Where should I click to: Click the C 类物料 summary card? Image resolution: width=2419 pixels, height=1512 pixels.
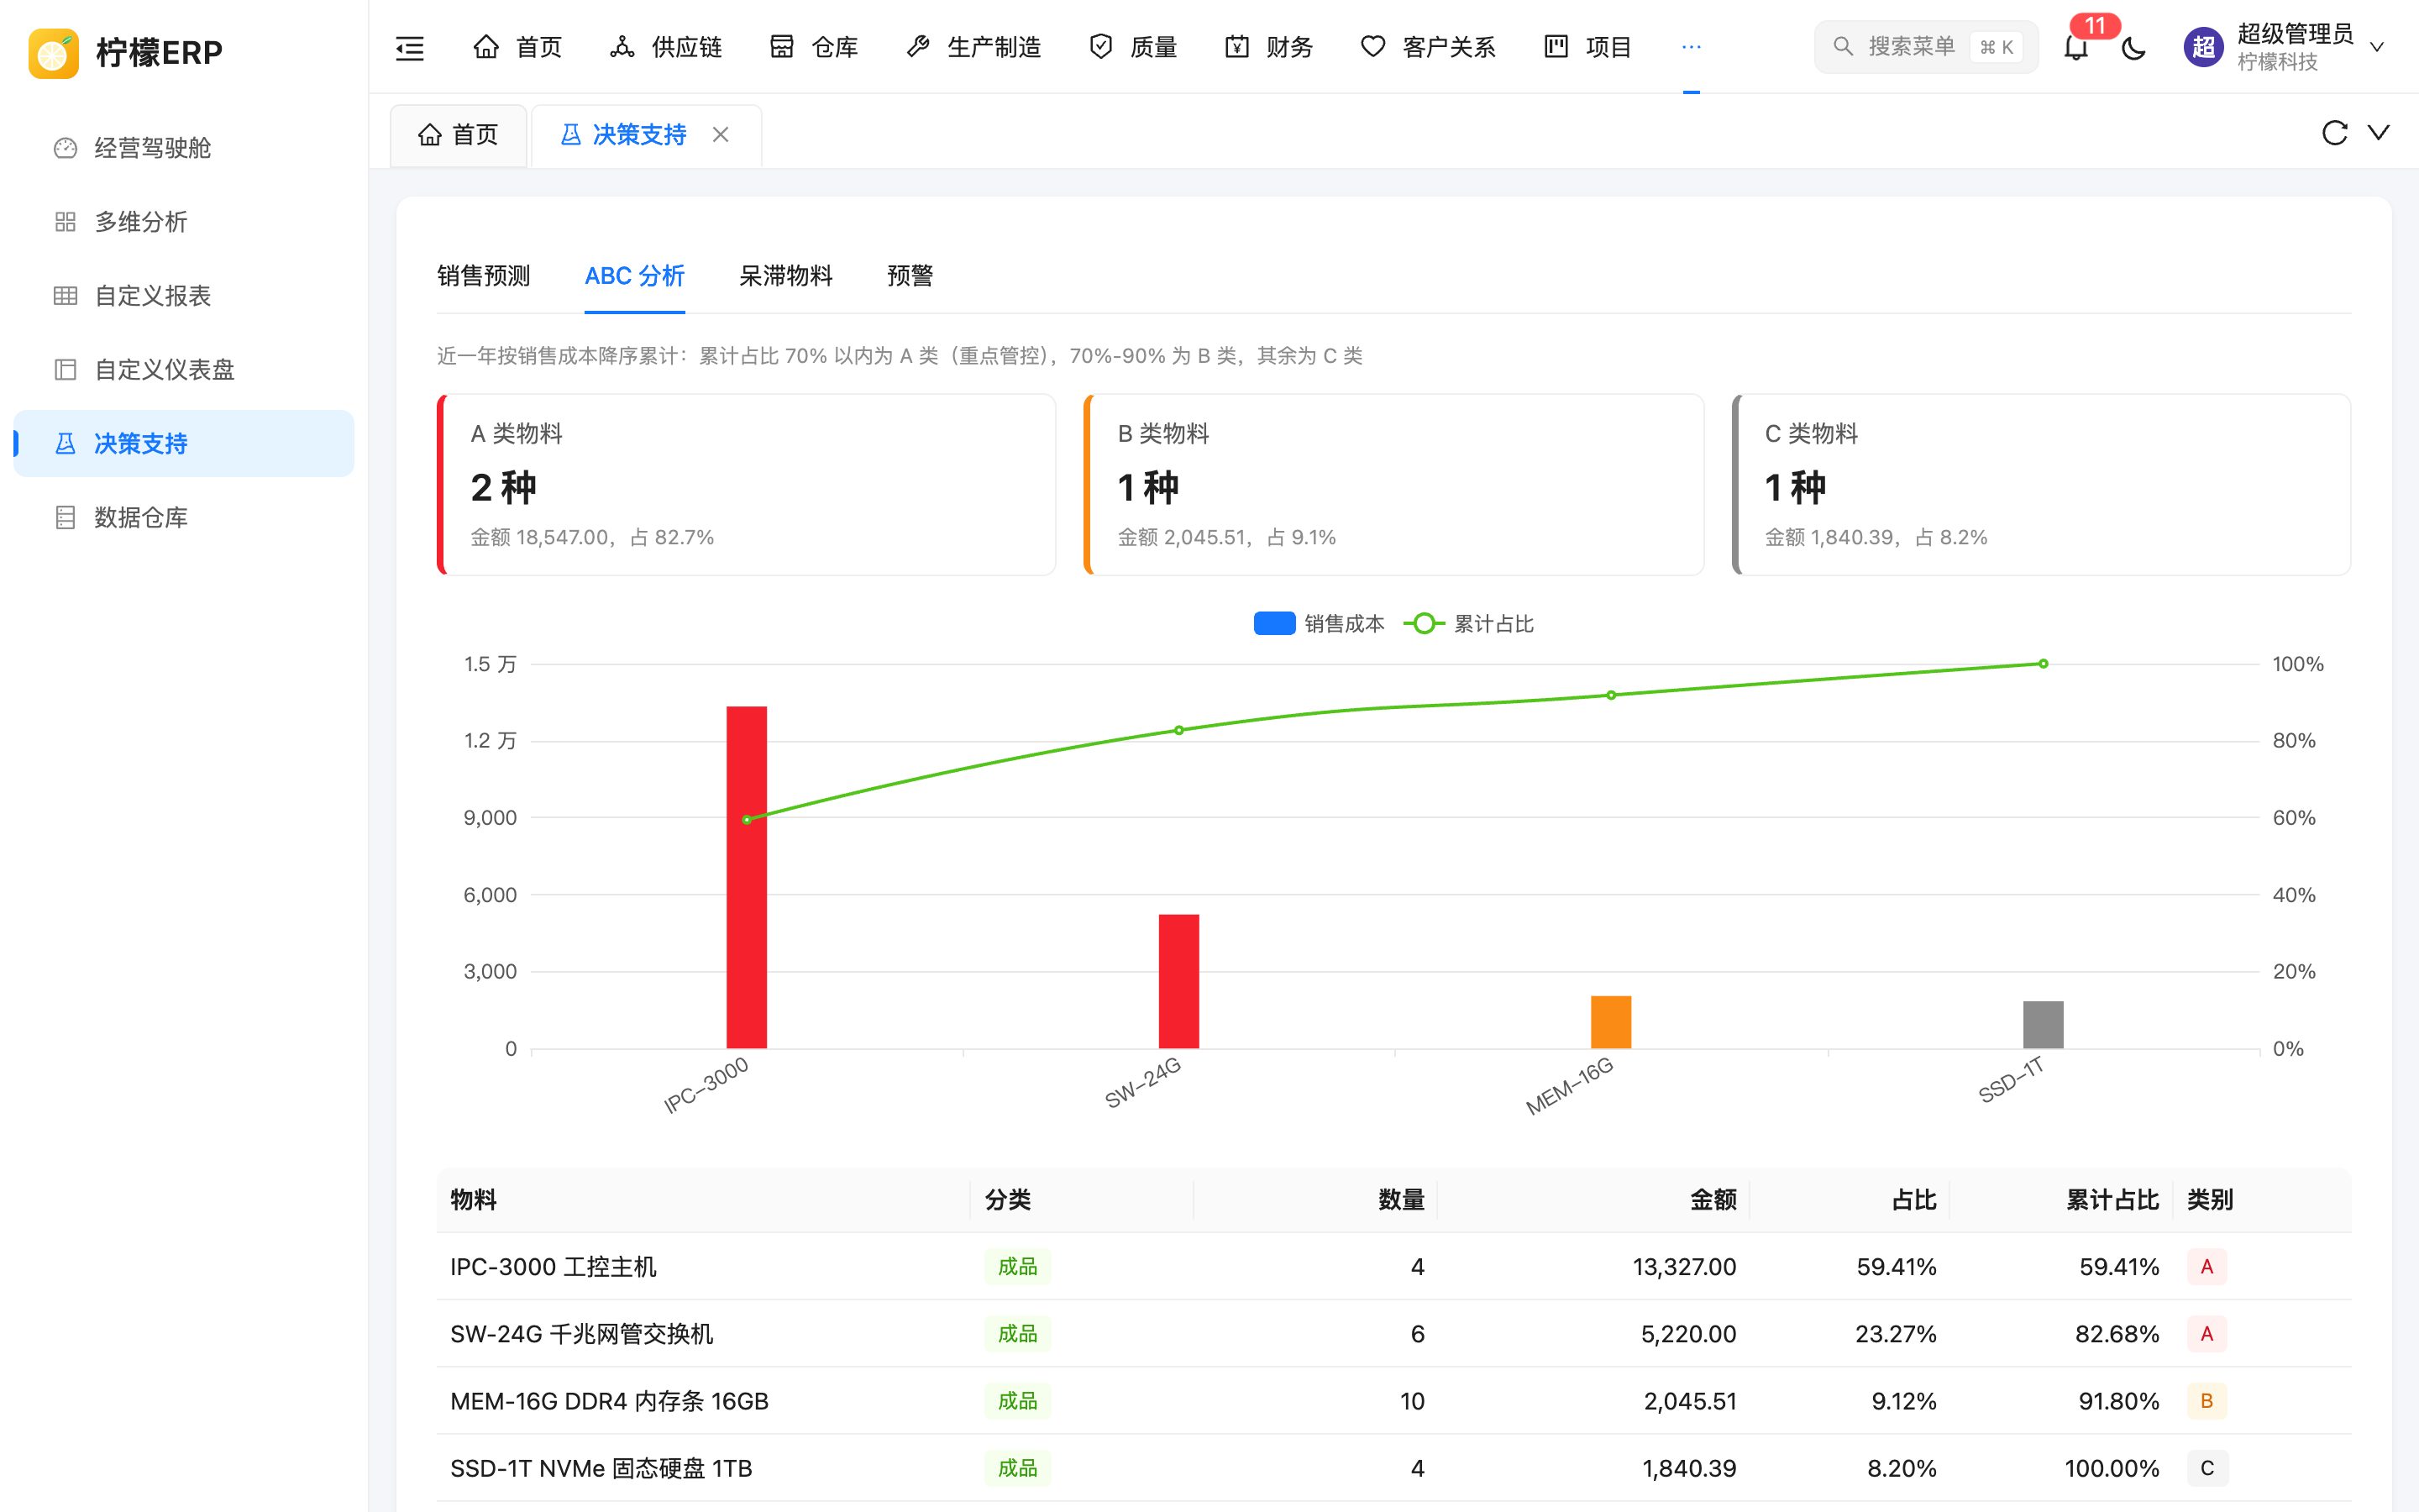point(2041,484)
